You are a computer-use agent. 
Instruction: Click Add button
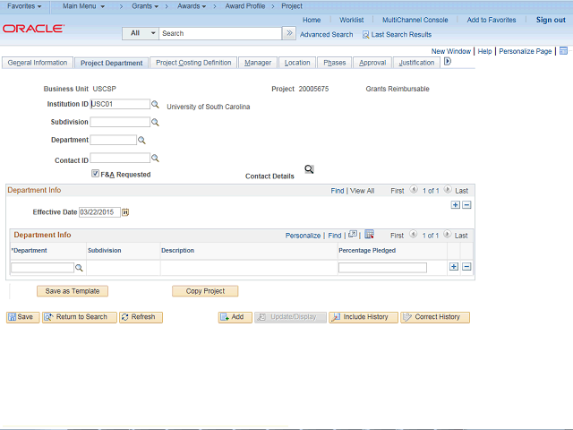235,317
